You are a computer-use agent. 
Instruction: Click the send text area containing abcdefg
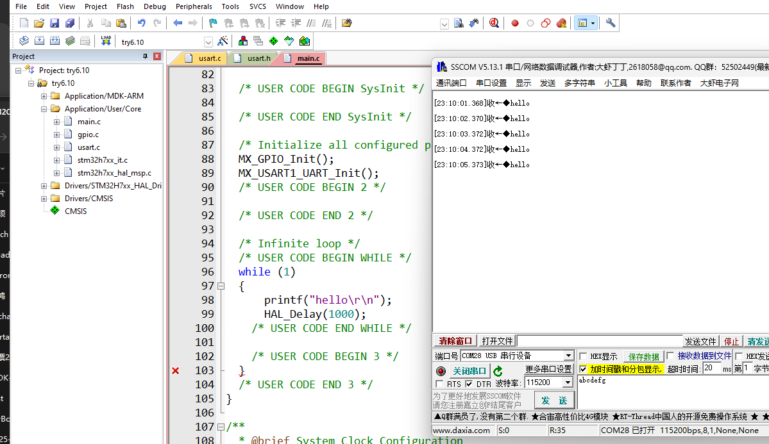[673, 392]
